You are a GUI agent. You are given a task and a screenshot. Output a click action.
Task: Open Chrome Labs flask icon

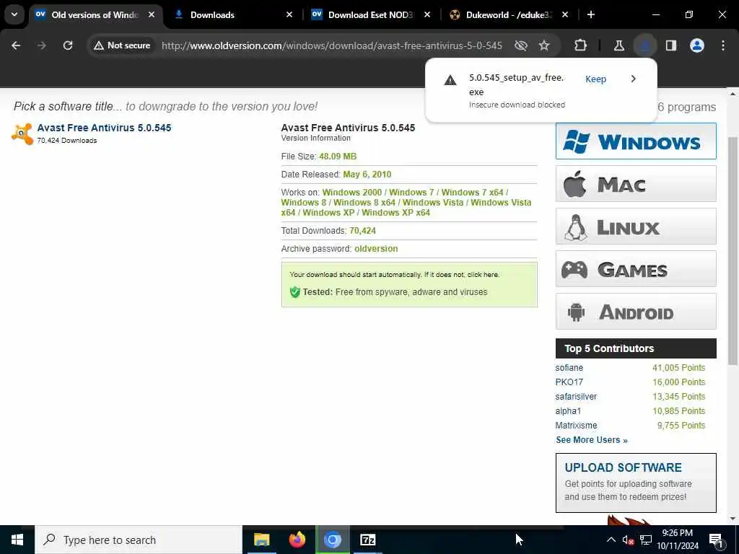click(x=618, y=45)
